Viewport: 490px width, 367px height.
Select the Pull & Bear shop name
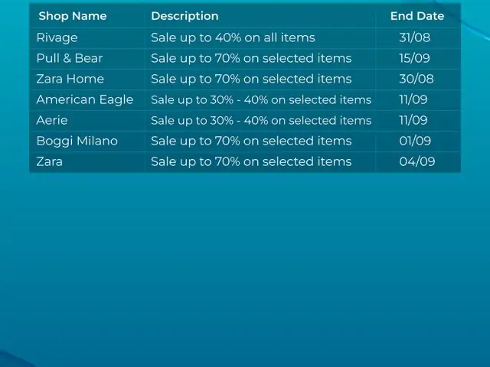click(x=70, y=58)
